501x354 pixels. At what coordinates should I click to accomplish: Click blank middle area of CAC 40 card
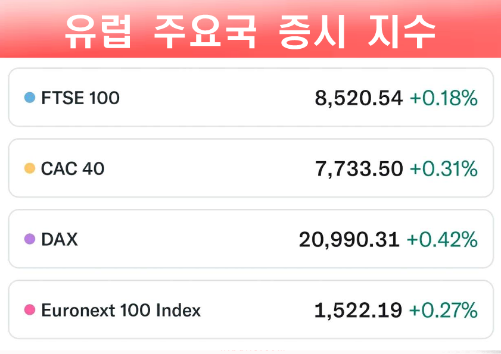[209, 169]
